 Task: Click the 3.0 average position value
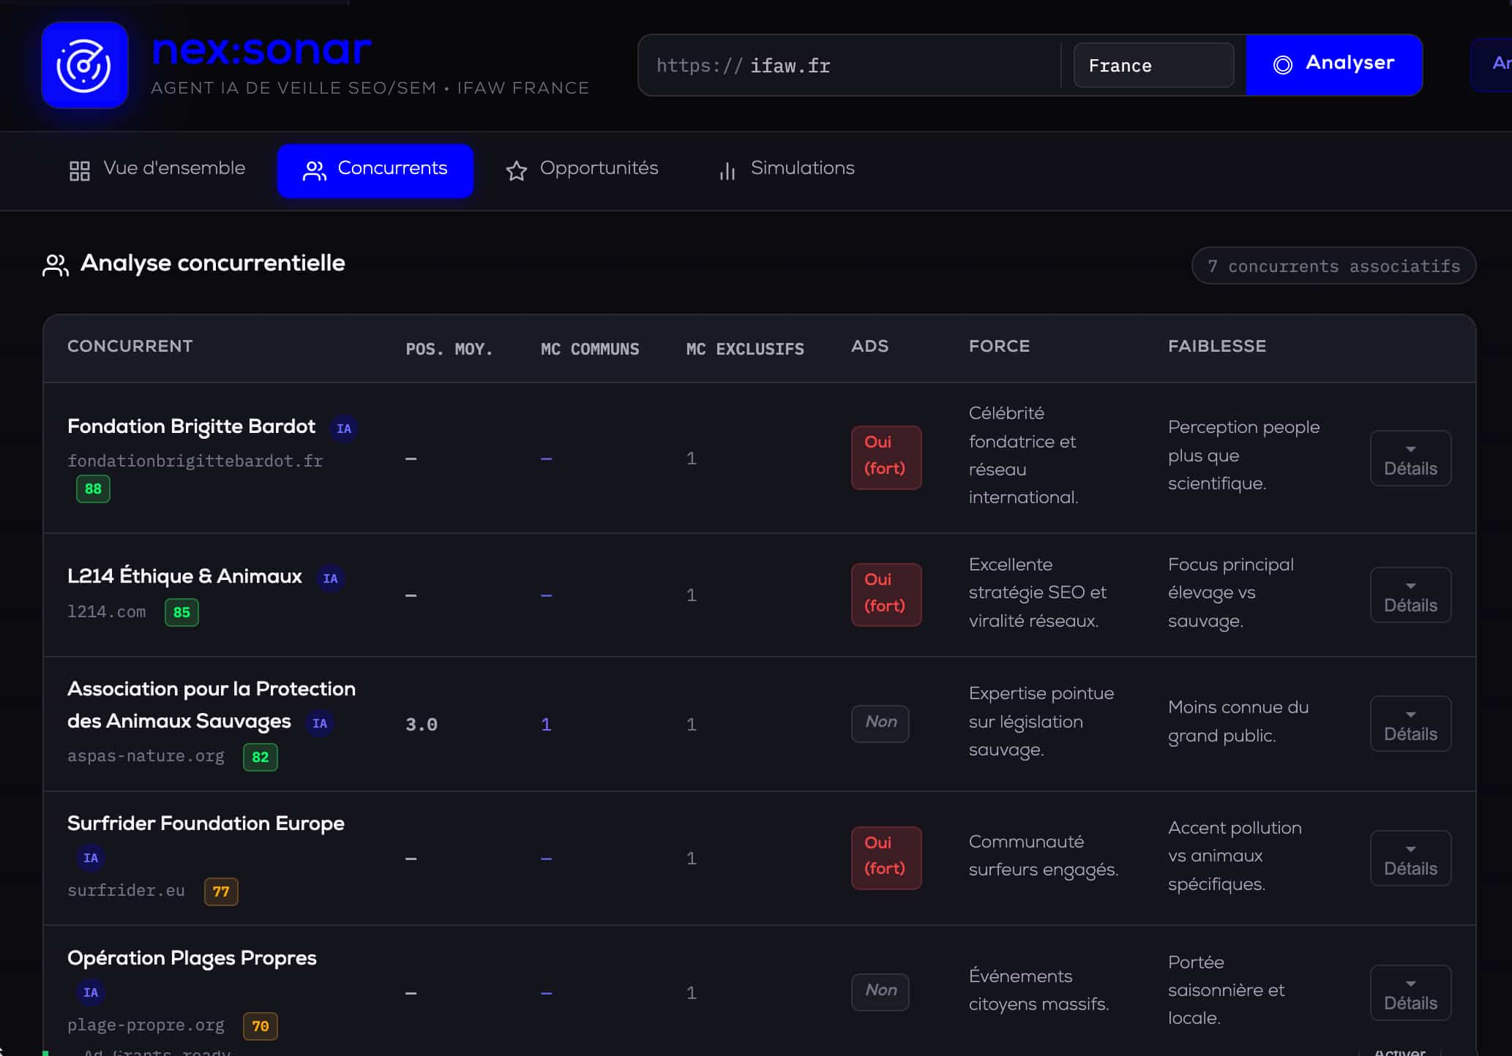pyautogui.click(x=422, y=725)
